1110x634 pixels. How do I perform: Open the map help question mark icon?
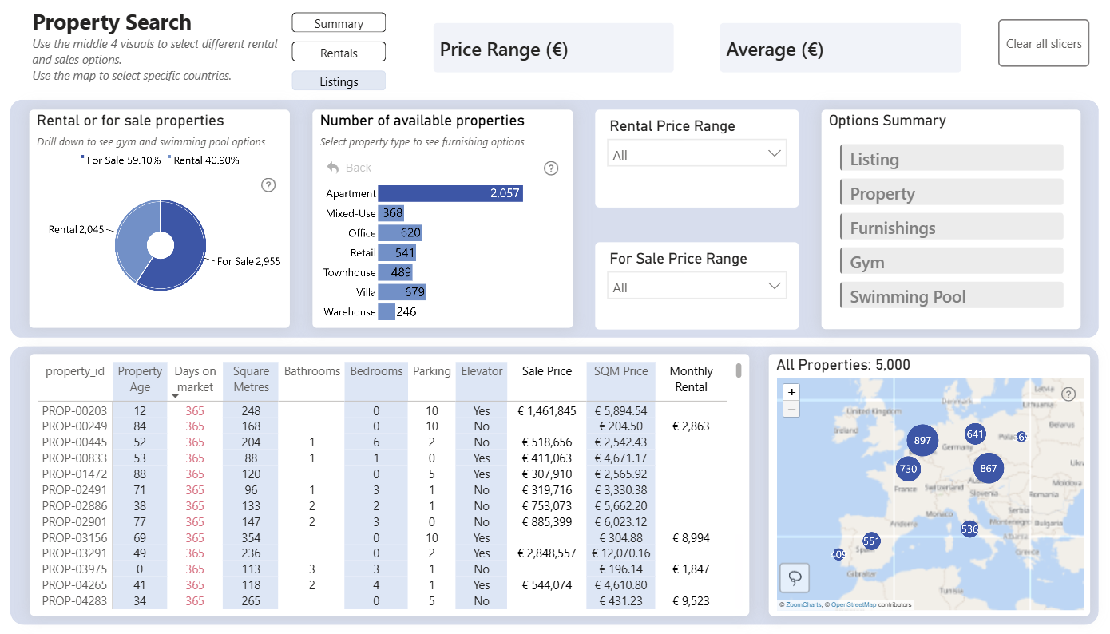1069,394
